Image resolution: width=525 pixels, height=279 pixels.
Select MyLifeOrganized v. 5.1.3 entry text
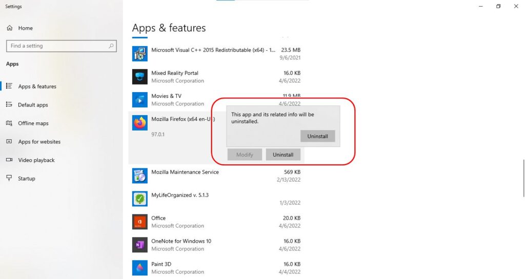(x=180, y=195)
